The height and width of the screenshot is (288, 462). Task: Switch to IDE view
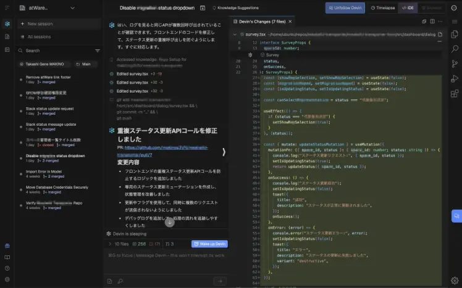[408, 8]
